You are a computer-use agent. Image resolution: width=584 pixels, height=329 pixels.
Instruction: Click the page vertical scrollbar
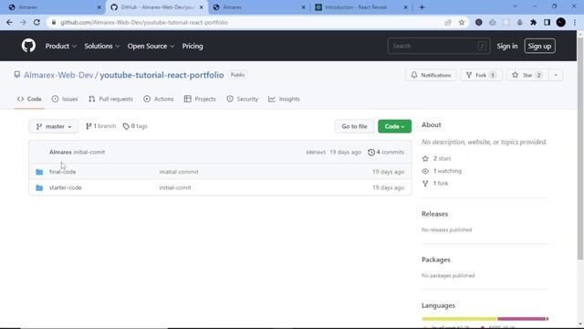coord(580,147)
